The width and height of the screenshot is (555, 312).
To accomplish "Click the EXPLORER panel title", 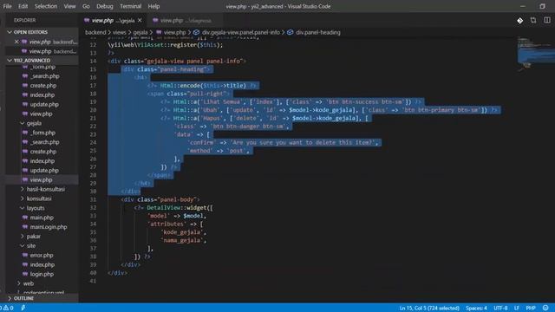I will (x=25, y=20).
